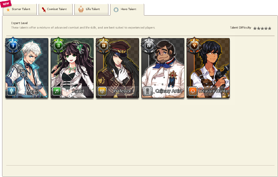Viewport: 278px width, 177px height.
Task: Select the Hero Talent tab
Action: click(x=127, y=10)
